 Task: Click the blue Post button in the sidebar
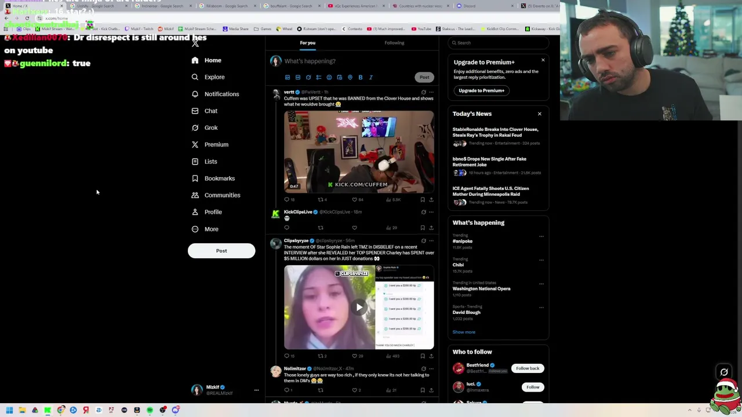pos(221,251)
